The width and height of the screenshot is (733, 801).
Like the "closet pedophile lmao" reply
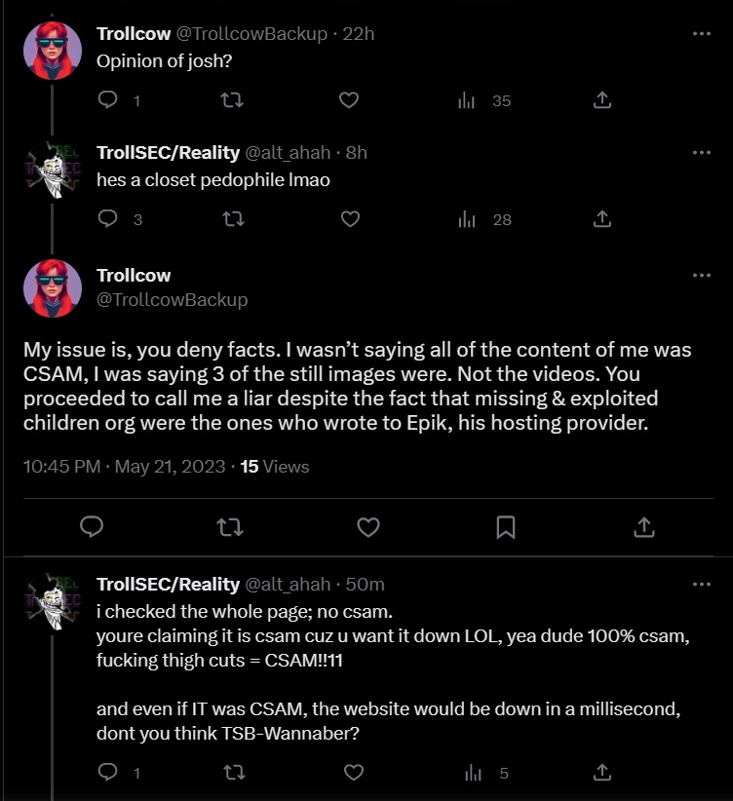tap(351, 219)
